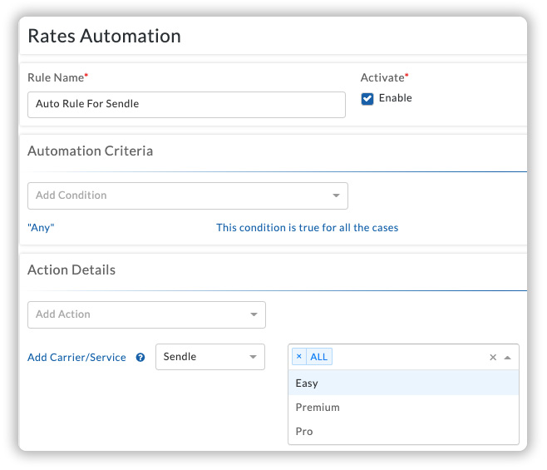Select the Pro service option
547x470 pixels.
404,431
